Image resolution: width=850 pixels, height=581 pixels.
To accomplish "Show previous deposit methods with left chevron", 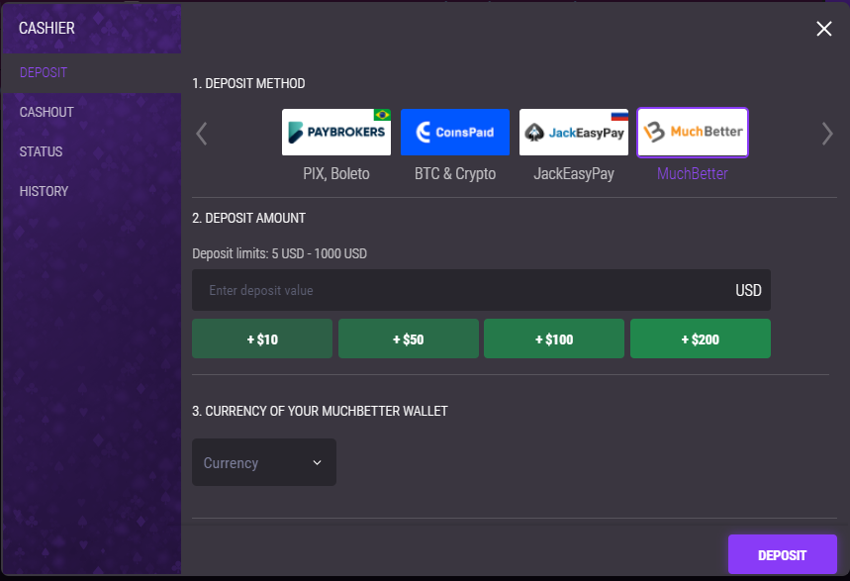I will click(202, 134).
